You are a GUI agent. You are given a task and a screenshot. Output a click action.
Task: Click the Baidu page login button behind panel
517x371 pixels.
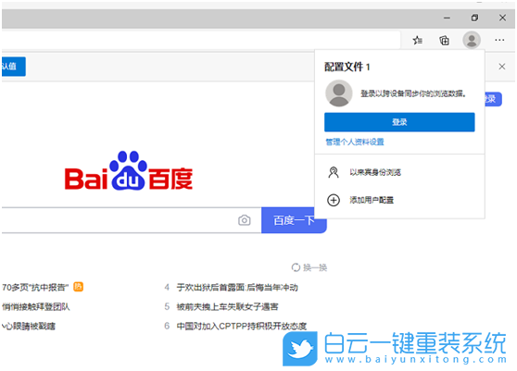click(x=493, y=99)
